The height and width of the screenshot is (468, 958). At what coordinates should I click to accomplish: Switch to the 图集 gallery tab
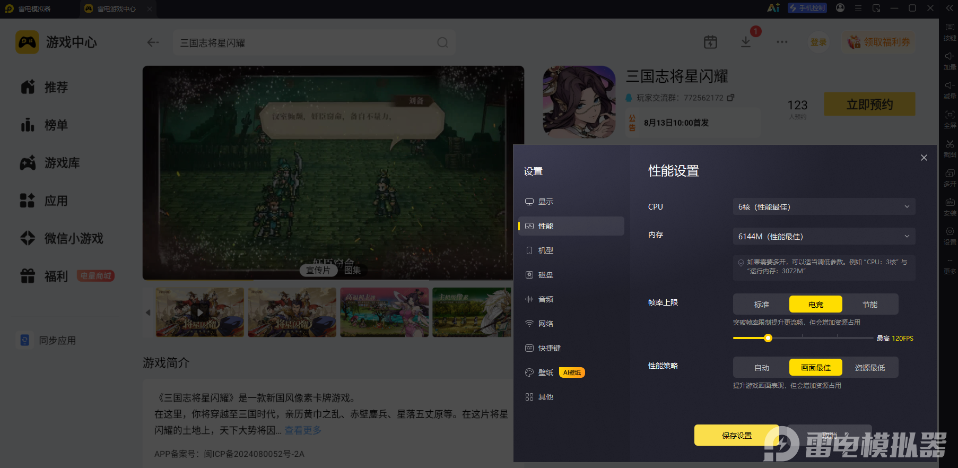[x=352, y=270]
